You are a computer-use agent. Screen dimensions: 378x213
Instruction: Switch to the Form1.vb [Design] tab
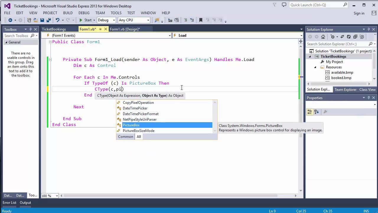(x=124, y=29)
